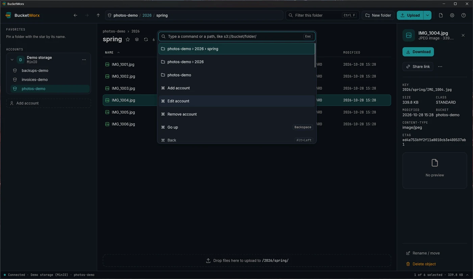
Task: Open the Upload dropdown arrow
Action: tap(427, 15)
